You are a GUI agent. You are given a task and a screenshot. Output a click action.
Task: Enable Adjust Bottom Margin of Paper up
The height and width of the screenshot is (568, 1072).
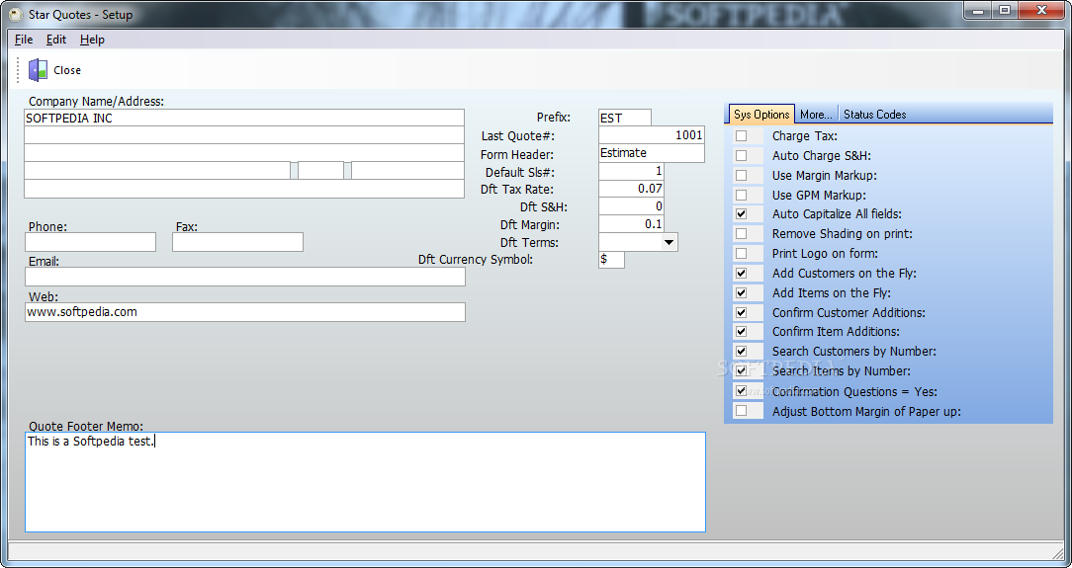point(741,411)
